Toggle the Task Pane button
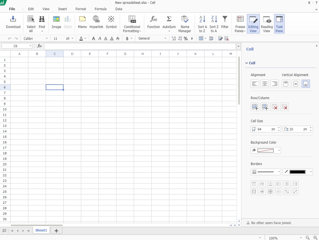Viewport: 319px width, 240px height. 279,24
